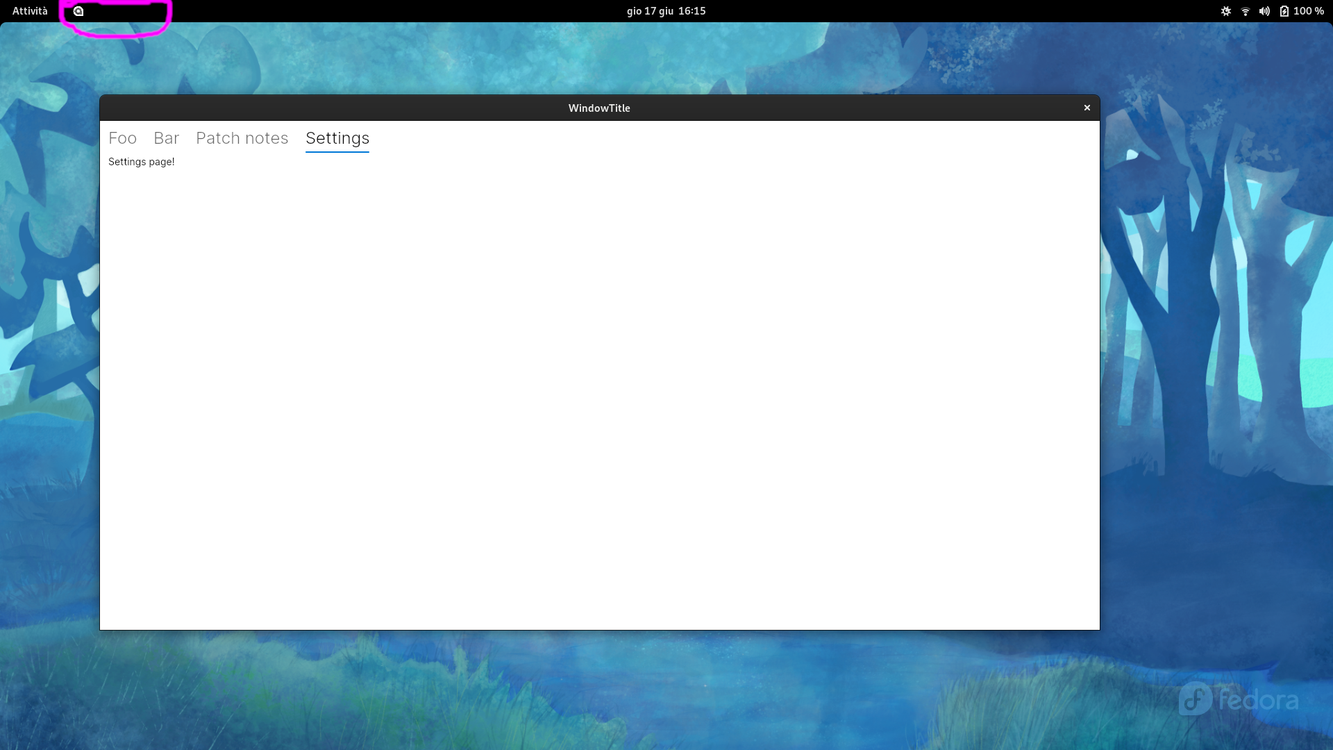Close the WindowTitle window
Viewport: 1333px width, 750px height.
tap(1087, 108)
